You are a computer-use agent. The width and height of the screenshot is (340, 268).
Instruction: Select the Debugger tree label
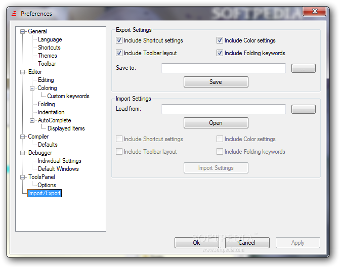(40, 153)
